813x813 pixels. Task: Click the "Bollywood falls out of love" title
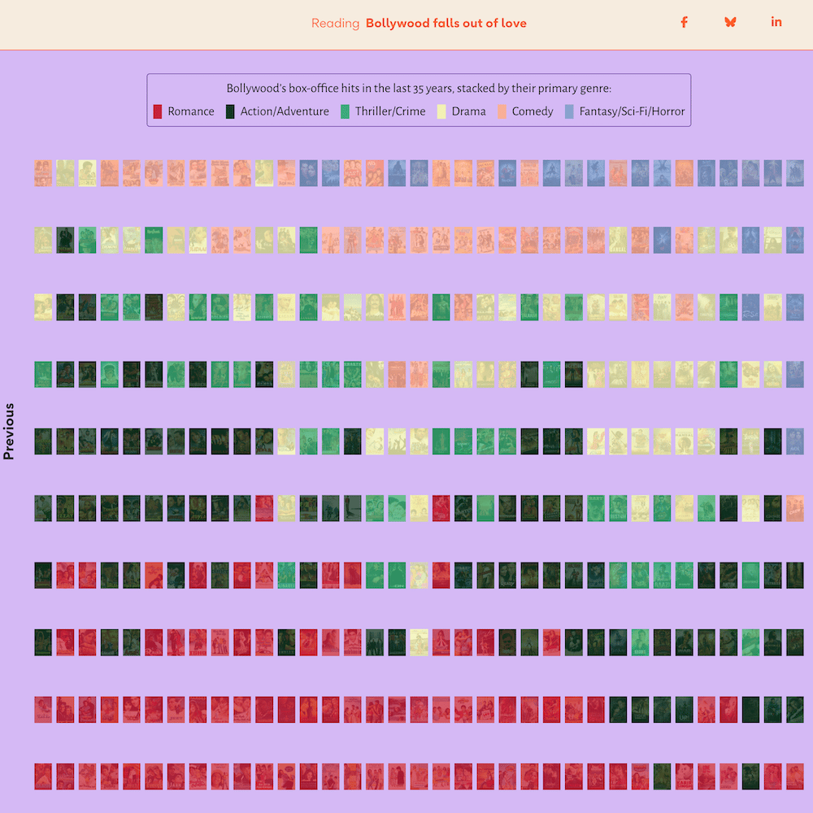tap(446, 24)
